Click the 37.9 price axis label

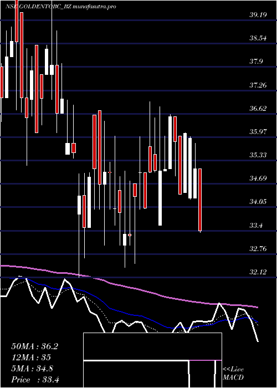pos(256,62)
